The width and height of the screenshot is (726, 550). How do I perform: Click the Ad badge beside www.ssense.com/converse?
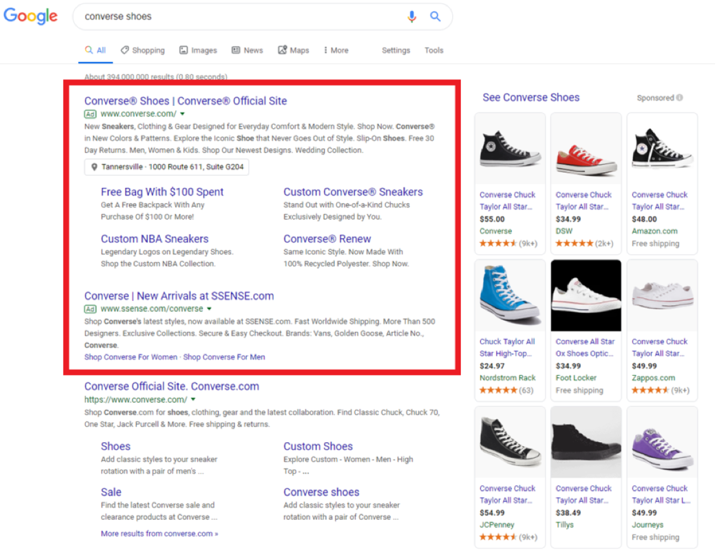click(x=90, y=309)
